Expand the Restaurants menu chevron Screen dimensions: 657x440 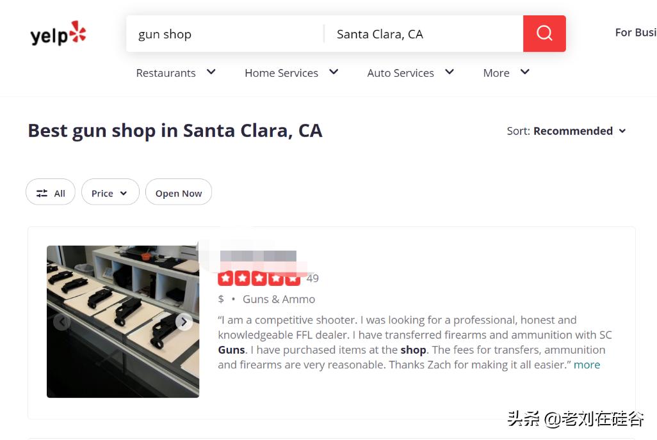pyautogui.click(x=211, y=72)
